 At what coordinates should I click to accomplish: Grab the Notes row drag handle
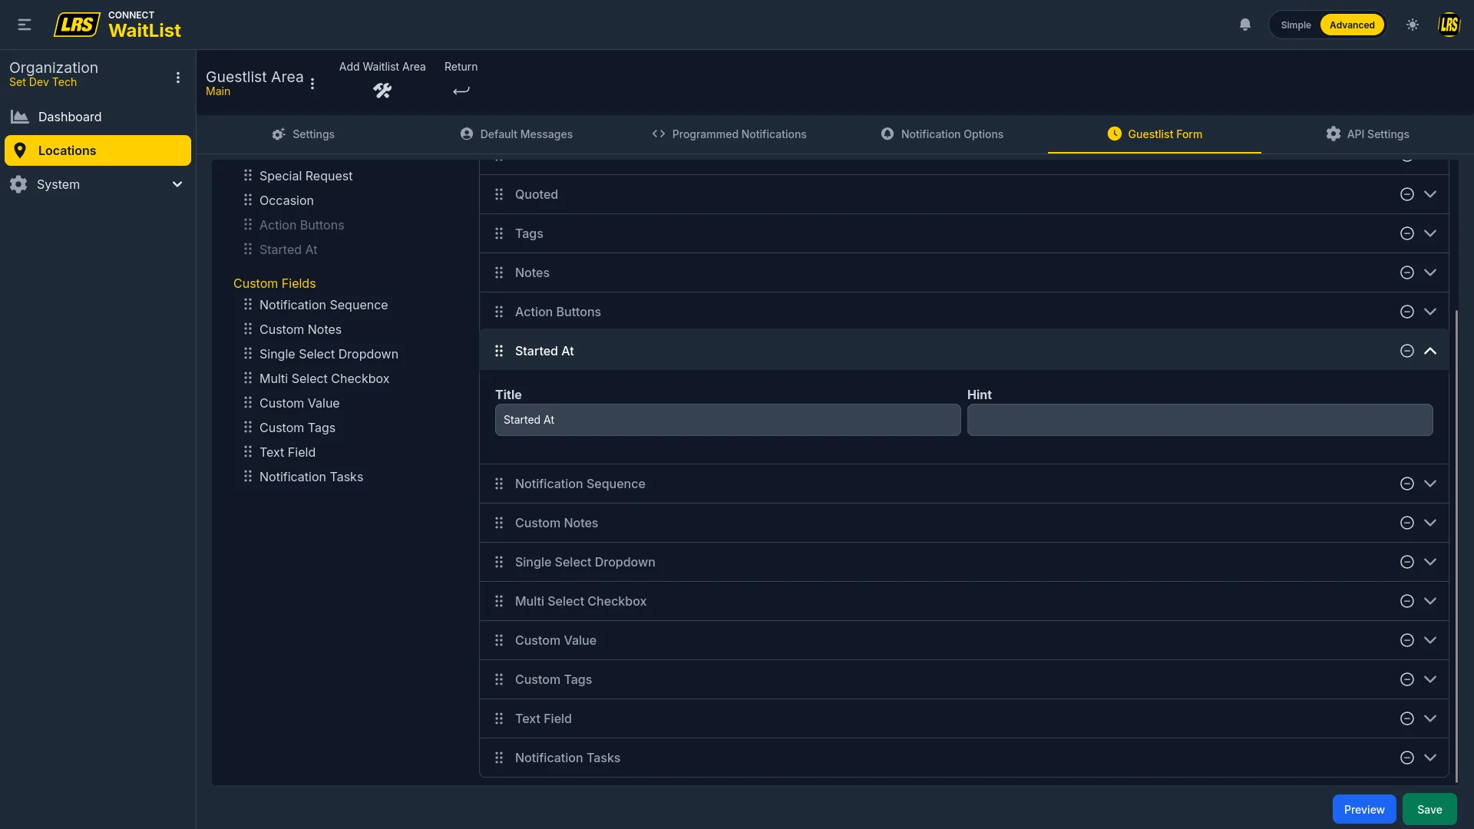(499, 272)
